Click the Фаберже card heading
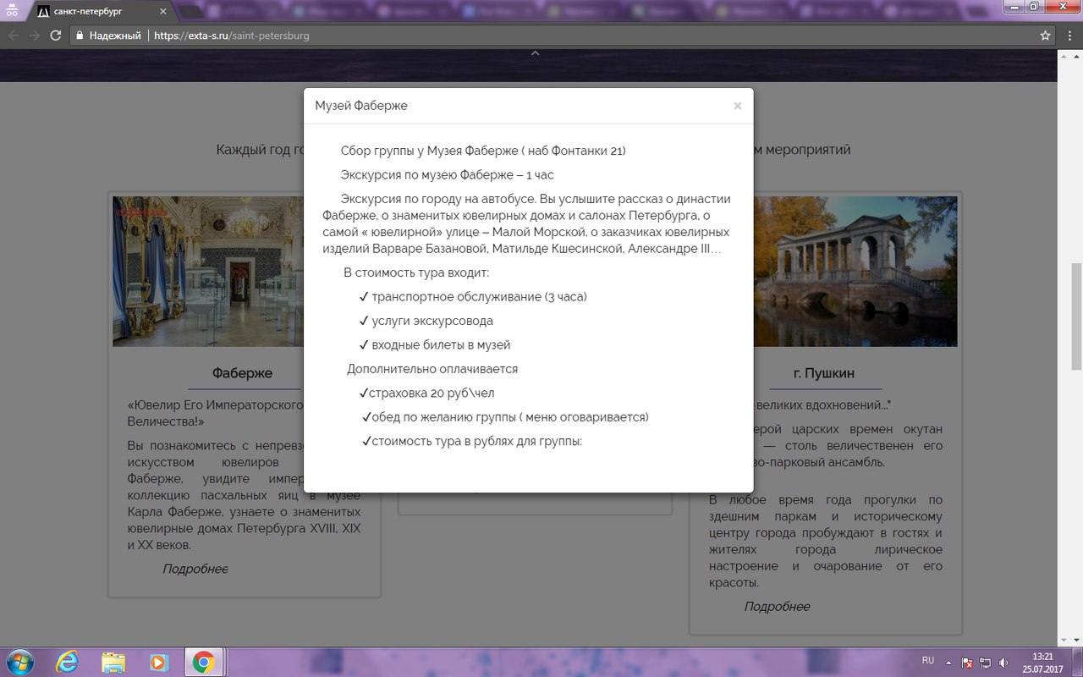1083x677 pixels. click(x=243, y=373)
